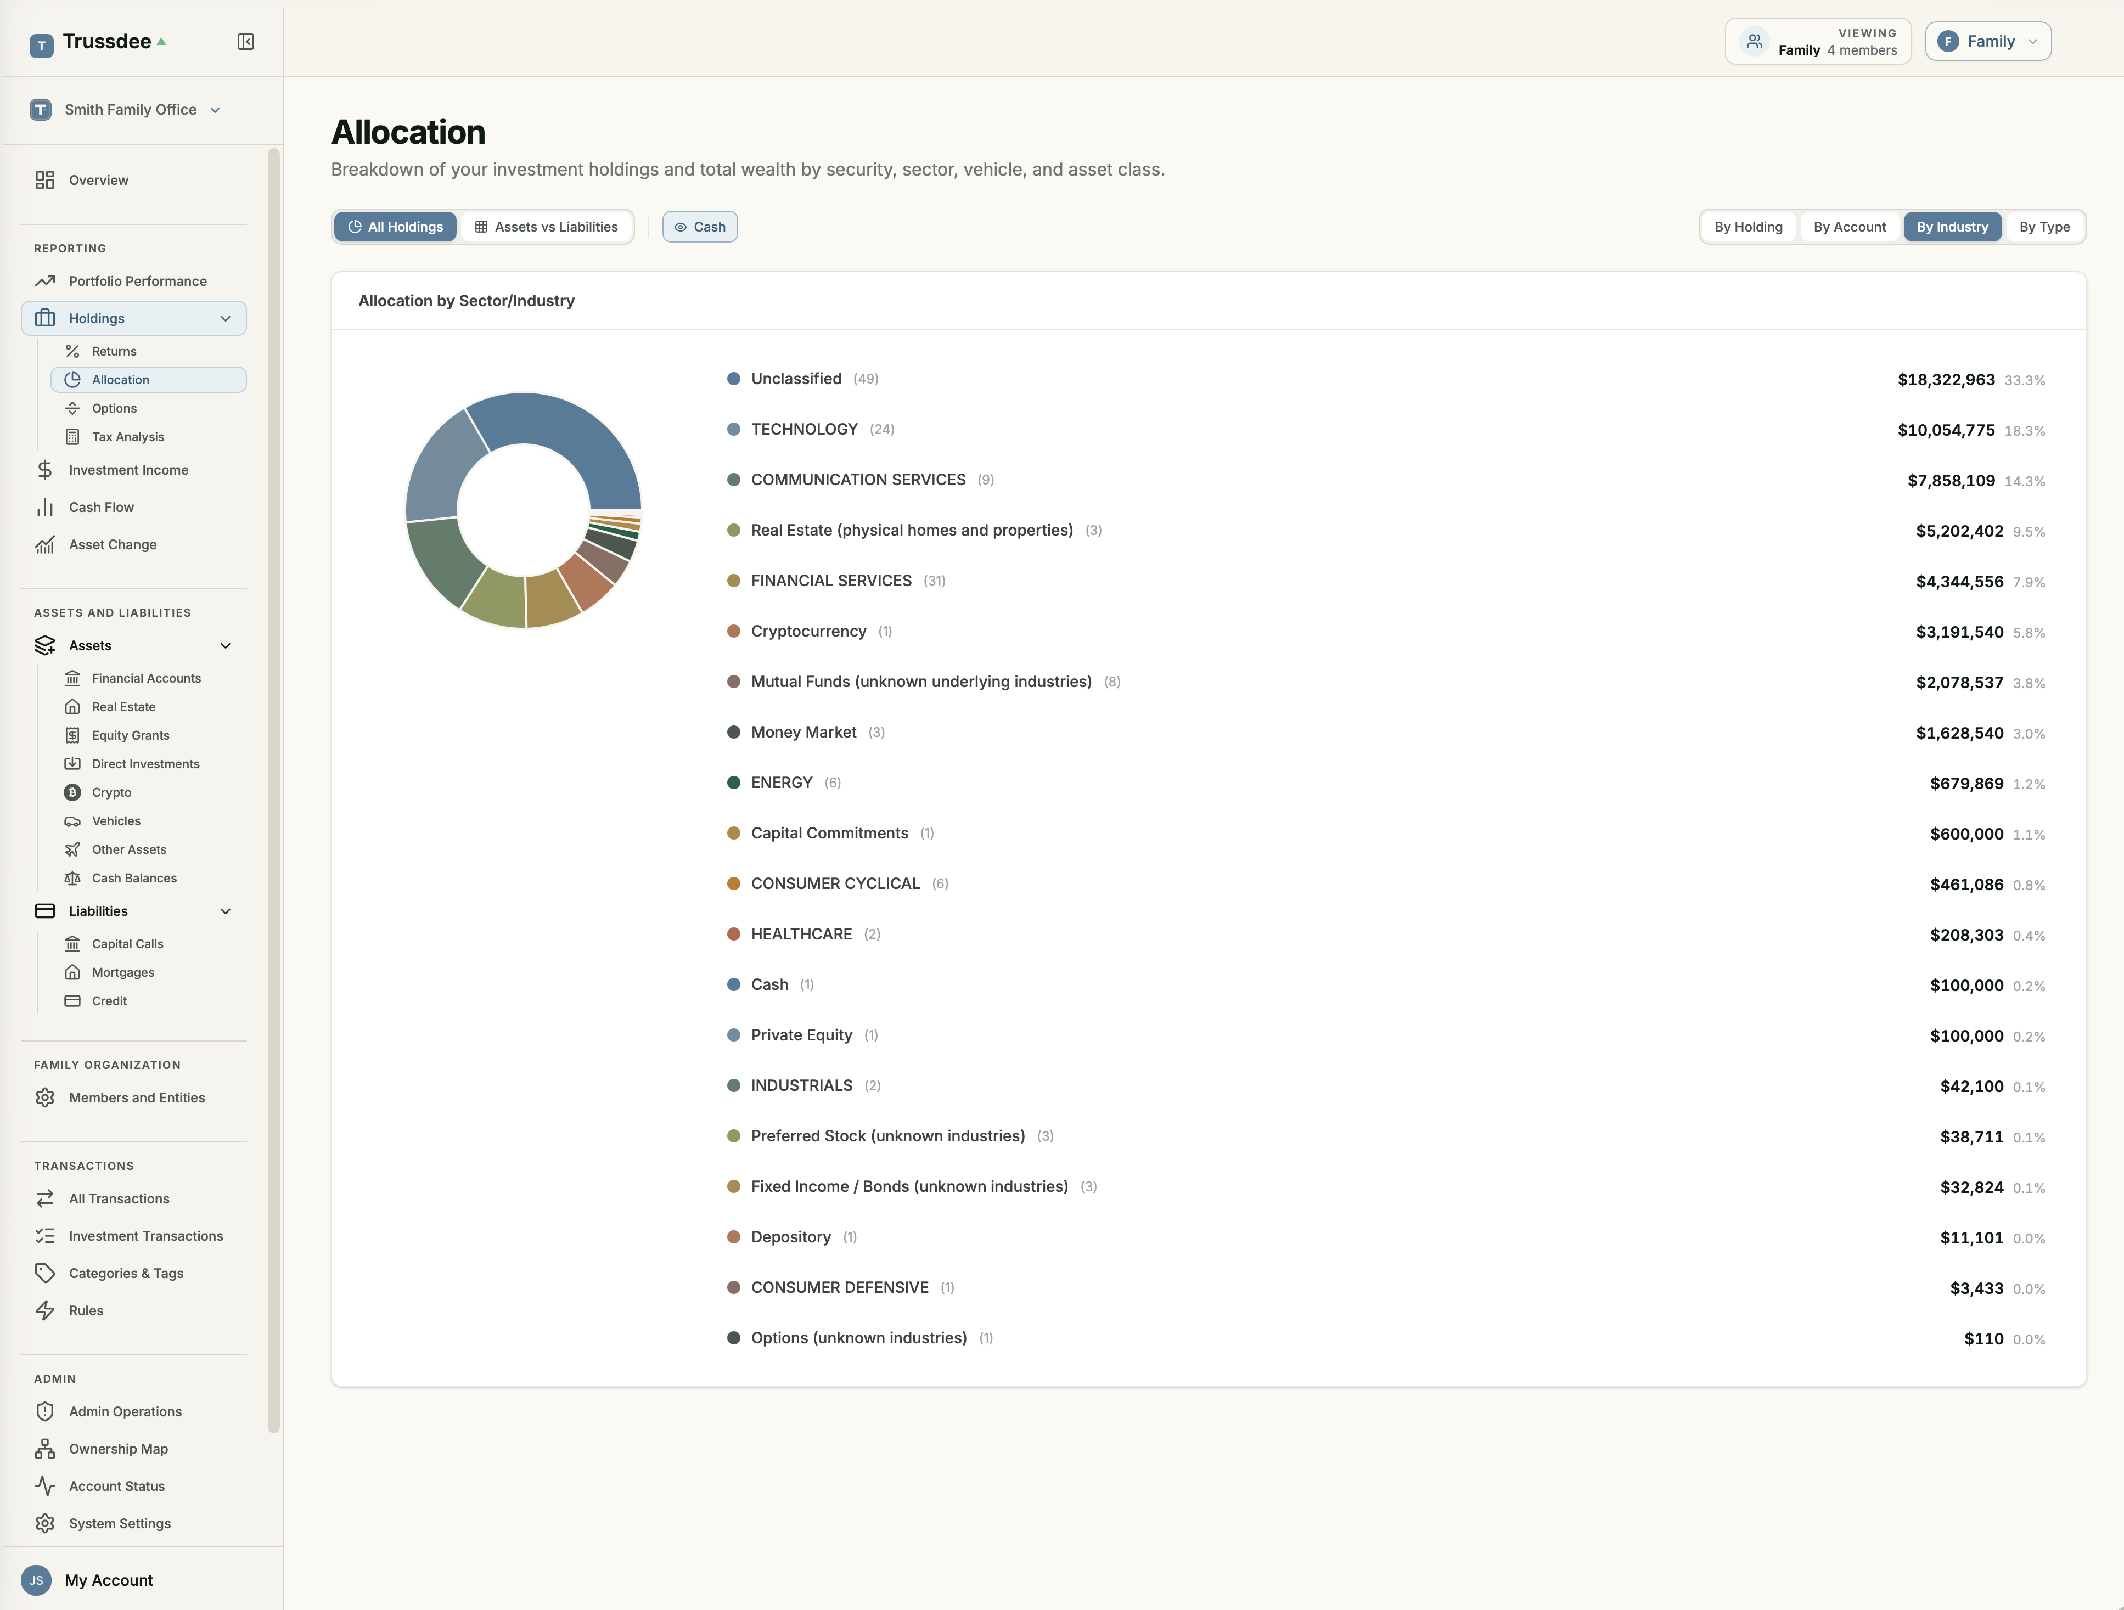Click Members and Entities gear icon
The height and width of the screenshot is (1610, 2124).
click(45, 1098)
